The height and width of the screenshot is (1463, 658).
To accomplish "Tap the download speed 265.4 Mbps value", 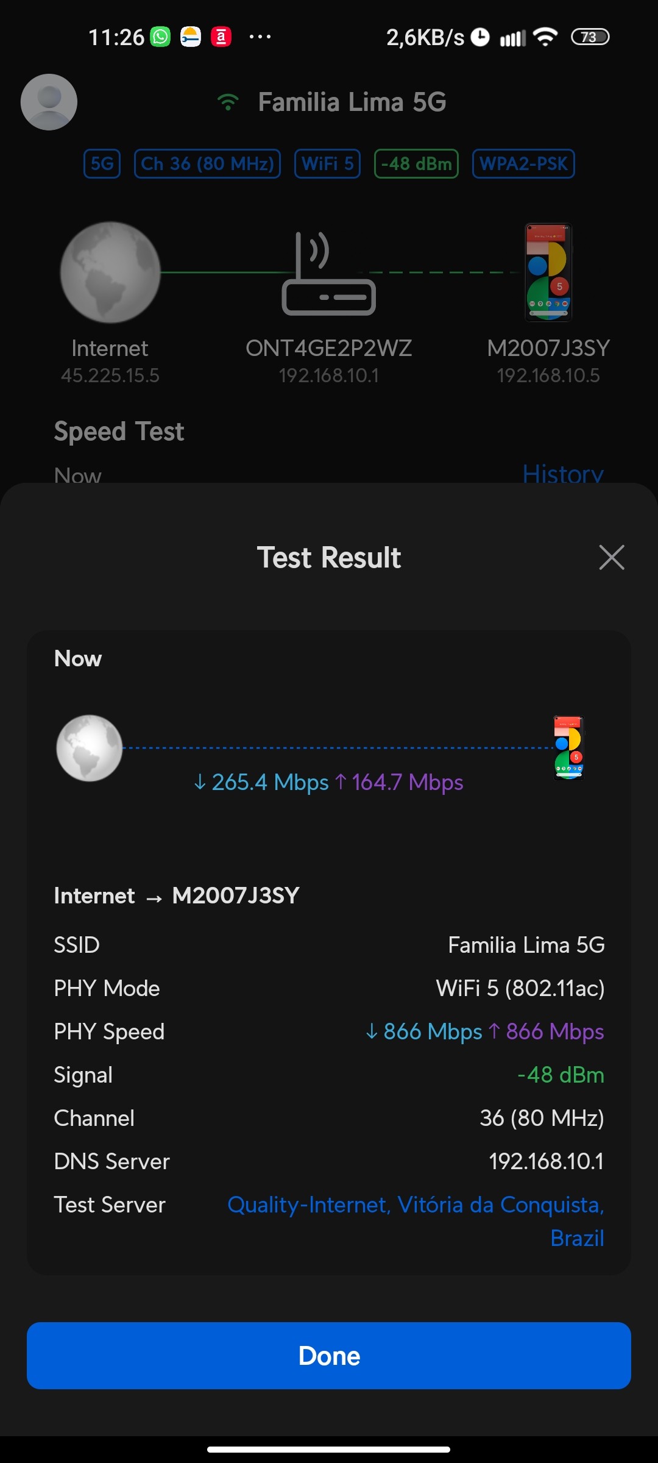I will (261, 782).
